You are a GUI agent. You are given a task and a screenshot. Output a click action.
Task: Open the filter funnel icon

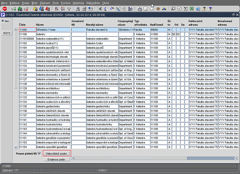pyautogui.click(x=69, y=9)
